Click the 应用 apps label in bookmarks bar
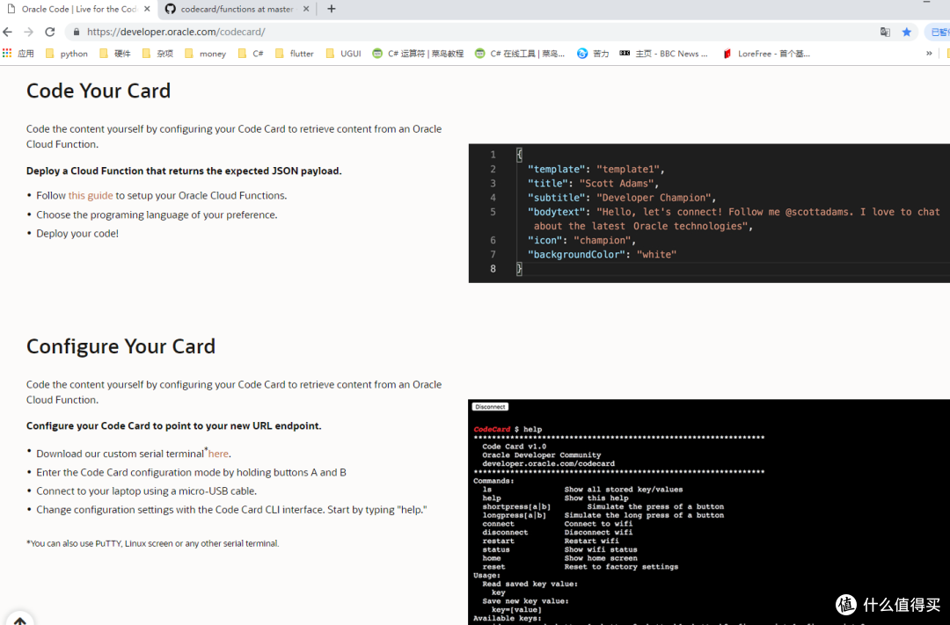Image resolution: width=950 pixels, height=625 pixels. 26,54
